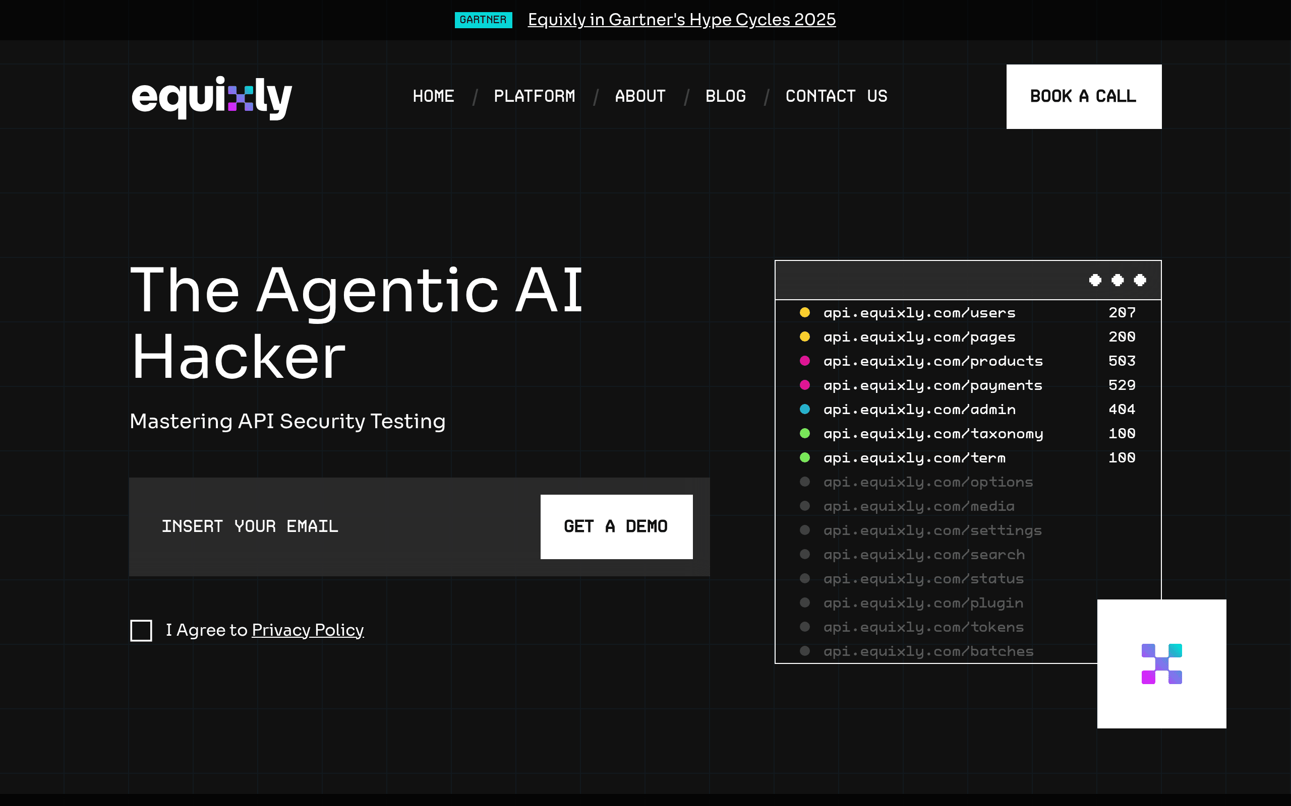The width and height of the screenshot is (1291, 806).
Task: Click the 100 value for taxonomy
Action: click(x=1122, y=433)
